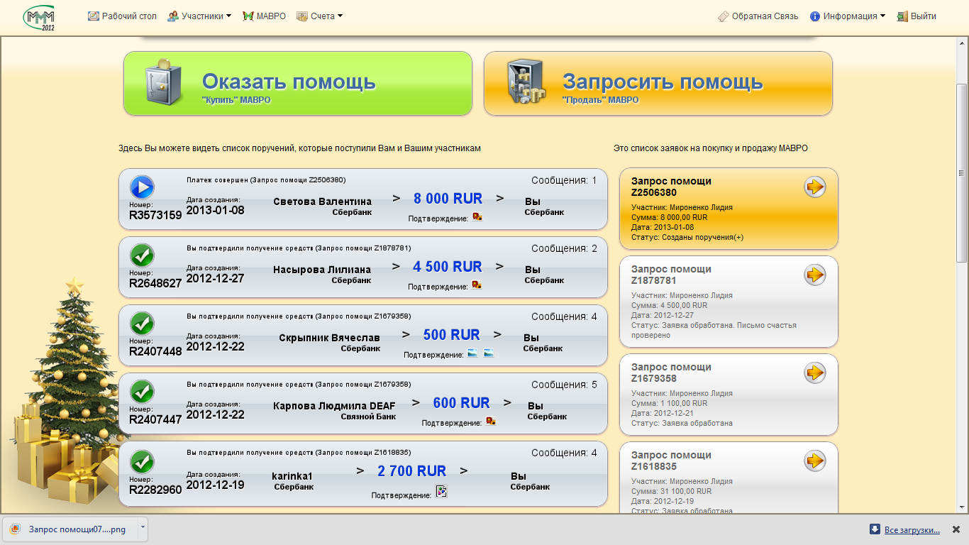Screen dimensions: 969x545
Task: Select the 600 RUR amount
Action: tap(462, 403)
